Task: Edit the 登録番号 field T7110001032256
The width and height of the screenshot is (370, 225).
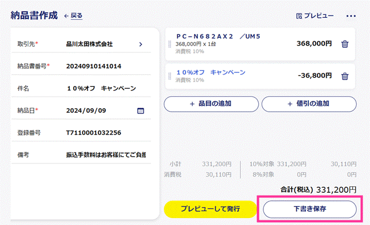Action: (x=94, y=133)
